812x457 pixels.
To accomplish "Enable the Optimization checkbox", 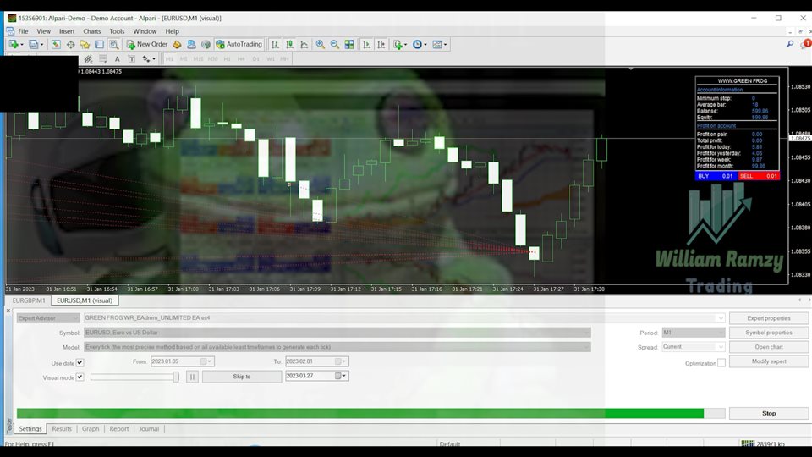I will click(x=721, y=363).
